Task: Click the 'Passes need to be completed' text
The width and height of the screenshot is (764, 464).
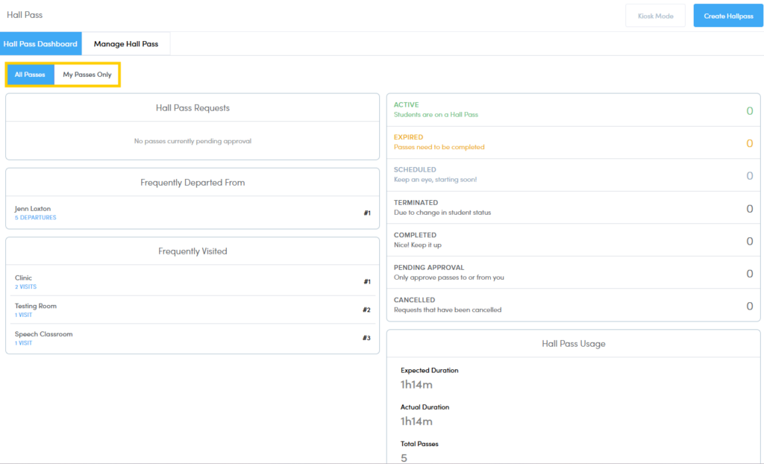Action: click(x=439, y=147)
